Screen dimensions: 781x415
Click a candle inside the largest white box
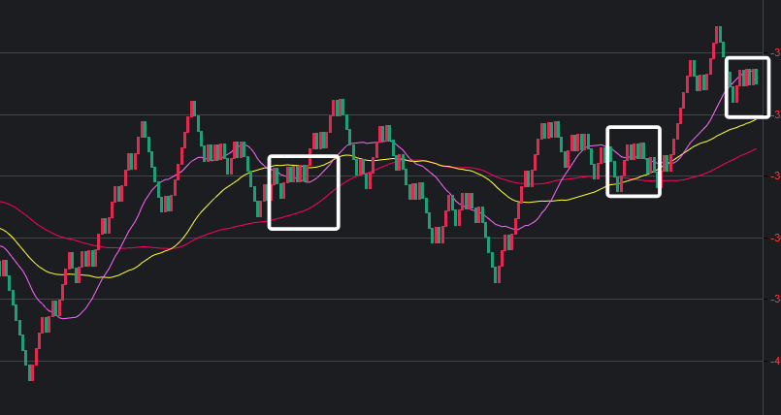(291, 175)
